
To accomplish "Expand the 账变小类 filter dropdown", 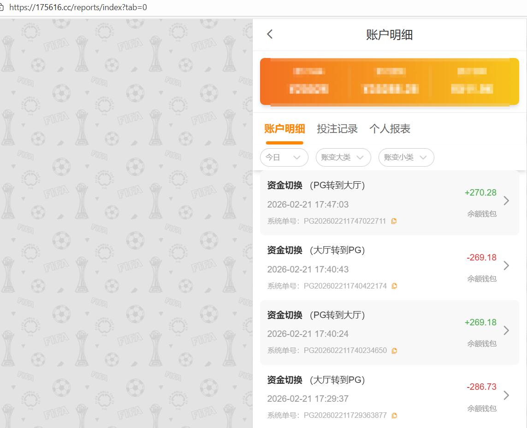I will pos(406,157).
